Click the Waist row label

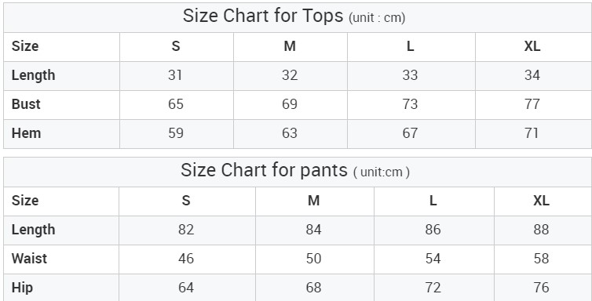tap(30, 259)
